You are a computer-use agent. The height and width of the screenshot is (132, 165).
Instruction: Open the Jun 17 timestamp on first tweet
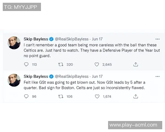coord(97,39)
